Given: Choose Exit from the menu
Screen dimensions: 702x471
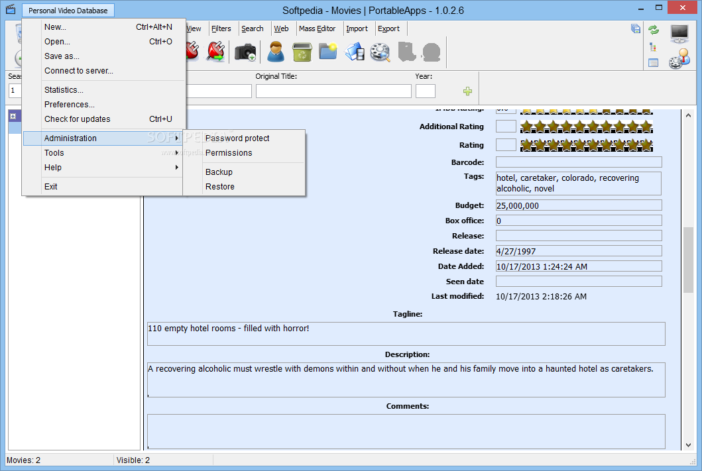Looking at the screenshot, I should [103, 187].
